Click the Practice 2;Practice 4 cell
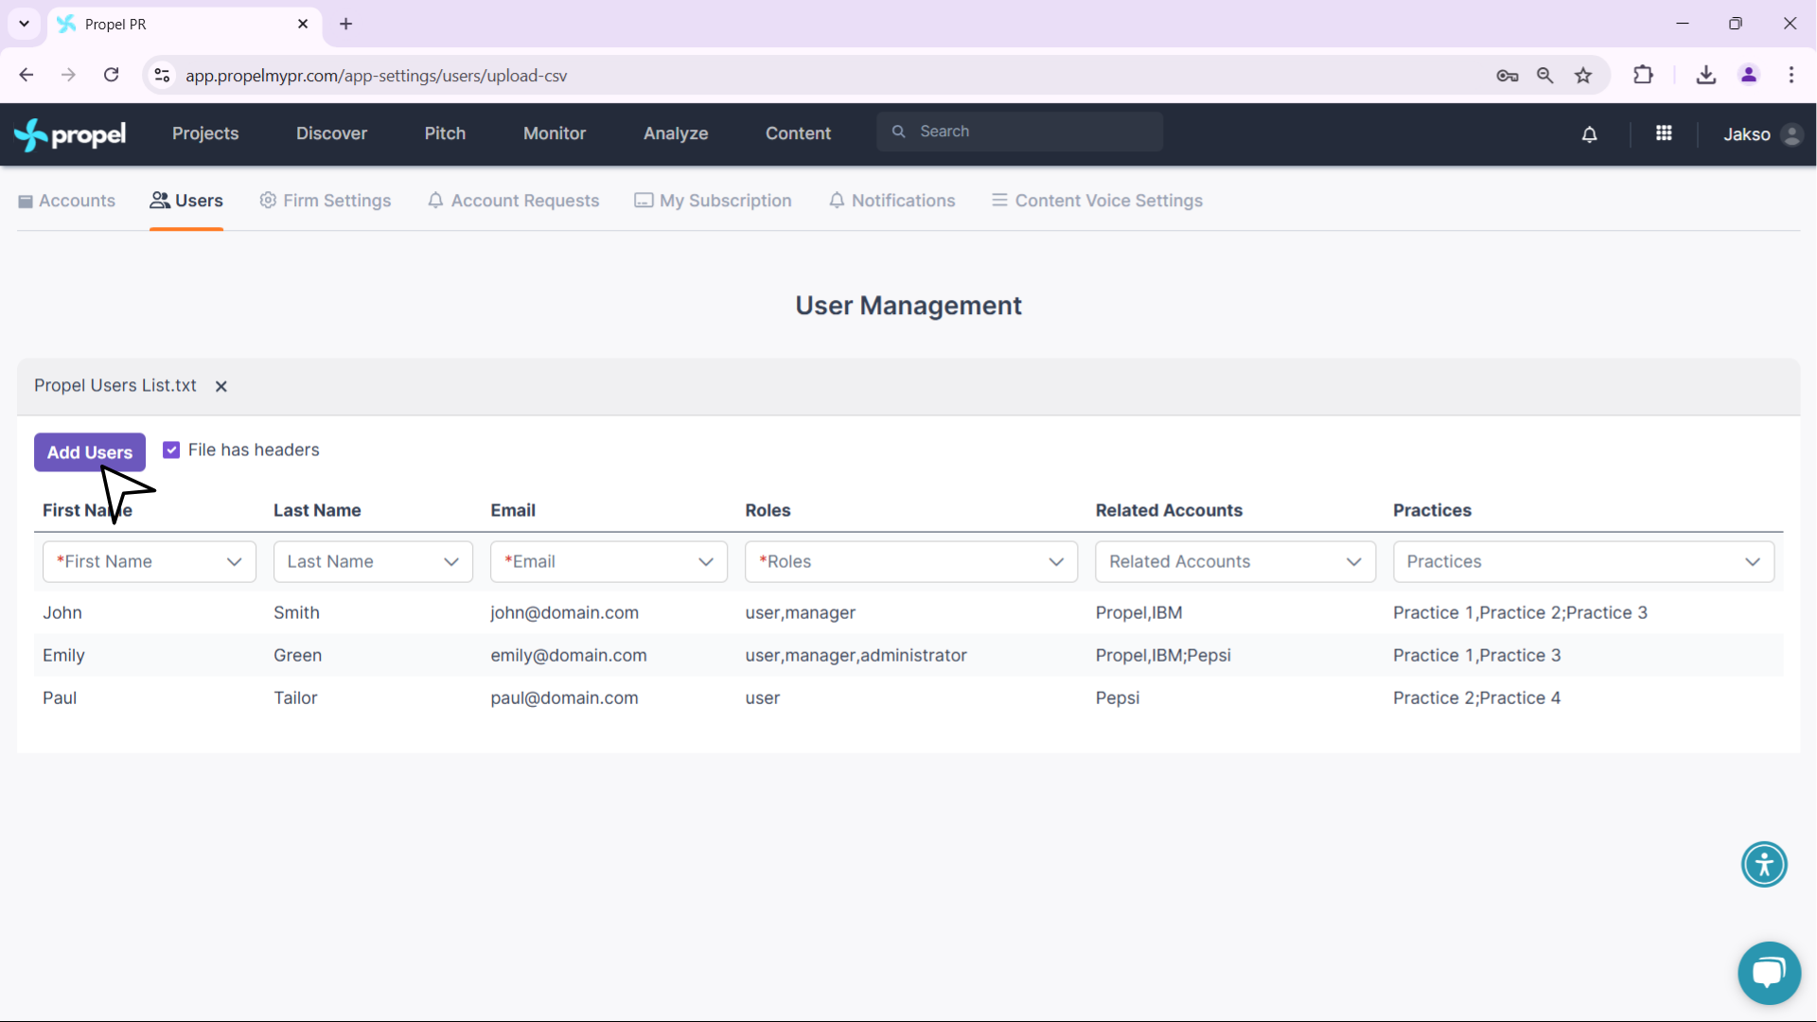 (x=1476, y=698)
